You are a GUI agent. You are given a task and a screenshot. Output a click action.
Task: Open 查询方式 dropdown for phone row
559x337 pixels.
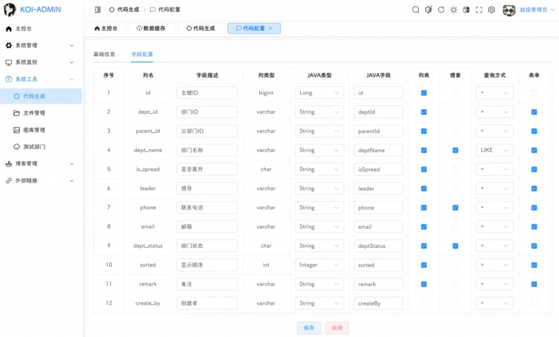(x=495, y=208)
